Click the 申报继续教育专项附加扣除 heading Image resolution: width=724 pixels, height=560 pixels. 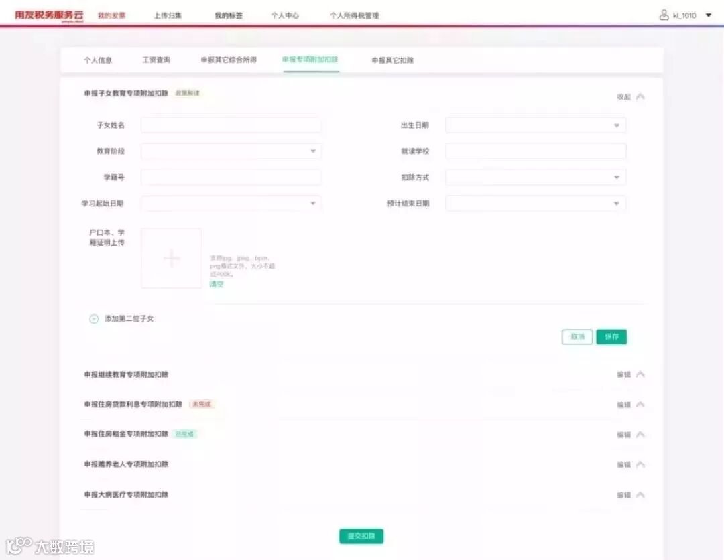click(x=126, y=374)
